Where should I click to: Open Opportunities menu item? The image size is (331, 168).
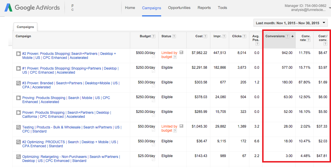click(179, 8)
